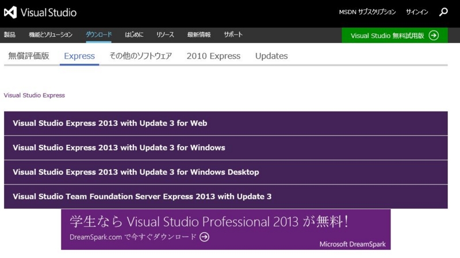Expand Express 2013 with Update 3 for Windows
This screenshot has width=460, height=258.
(x=226, y=148)
